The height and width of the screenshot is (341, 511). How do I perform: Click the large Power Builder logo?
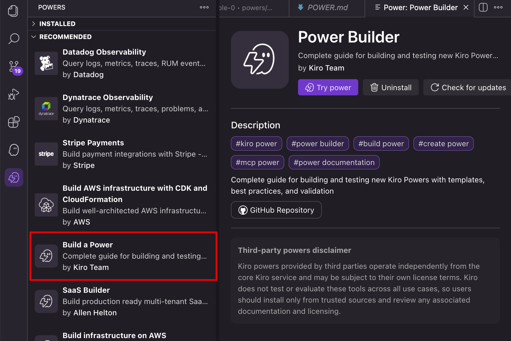260,60
